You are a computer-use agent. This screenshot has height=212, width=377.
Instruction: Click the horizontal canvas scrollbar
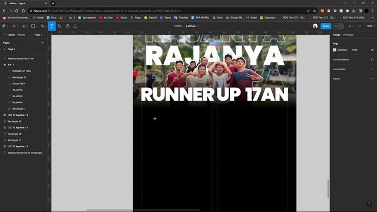tap(143, 210)
